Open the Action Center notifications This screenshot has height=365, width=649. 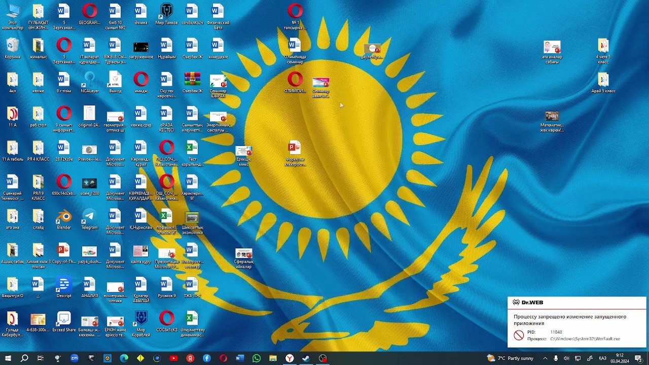tap(638, 358)
